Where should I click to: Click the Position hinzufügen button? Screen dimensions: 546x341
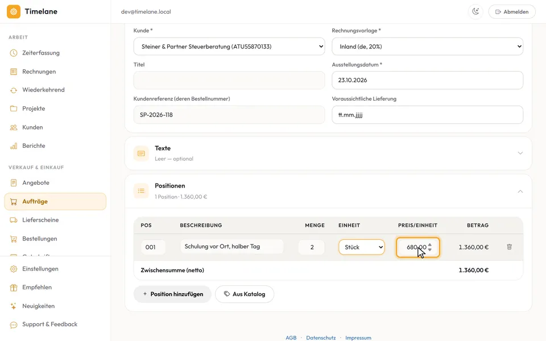[173, 294]
